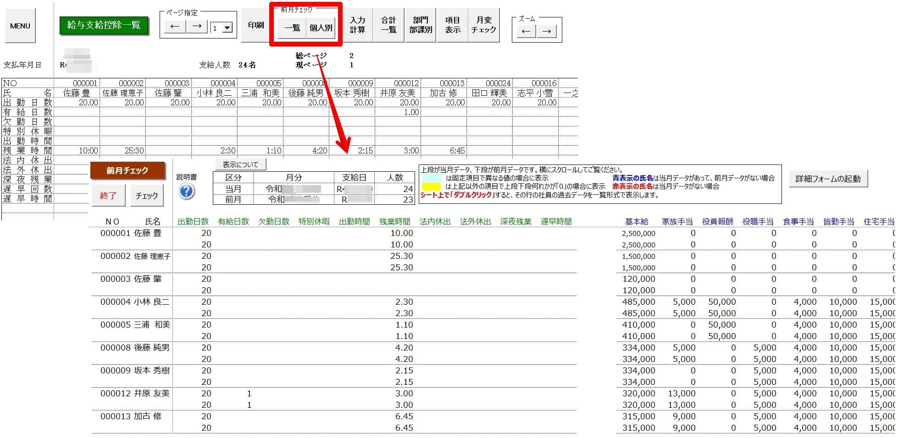
Task: Click the 部門部課別 button
Action: pyautogui.click(x=421, y=25)
